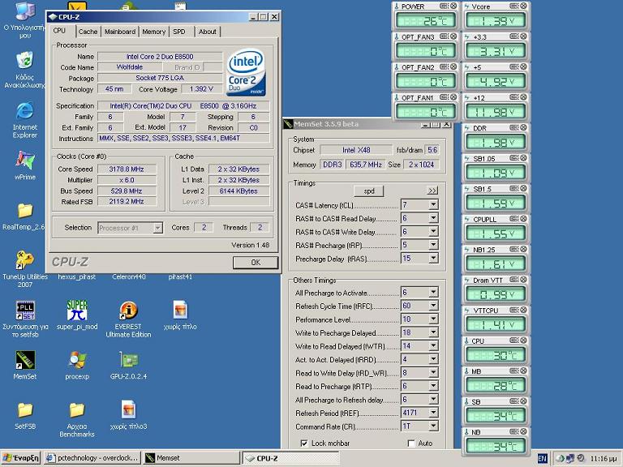Switch to the Mainboard tab
Viewport: 623px width, 467px height.
click(120, 32)
